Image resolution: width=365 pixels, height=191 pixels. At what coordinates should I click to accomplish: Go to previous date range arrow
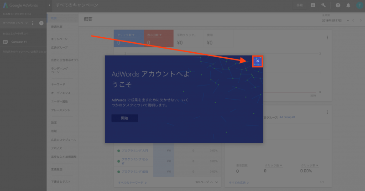click(x=353, y=20)
